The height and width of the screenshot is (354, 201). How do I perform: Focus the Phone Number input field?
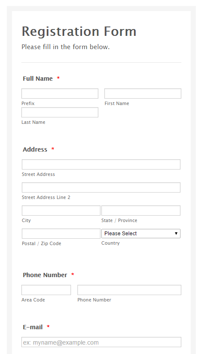point(129,290)
